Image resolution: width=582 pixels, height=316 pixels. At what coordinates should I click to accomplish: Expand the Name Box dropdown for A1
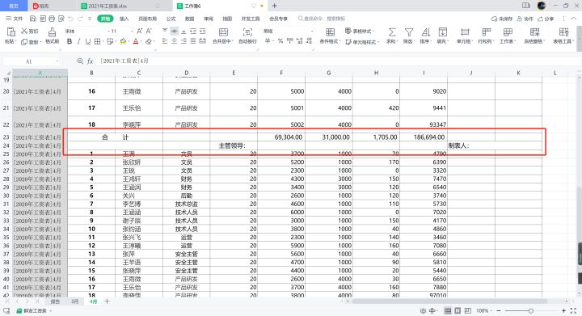click(57, 61)
